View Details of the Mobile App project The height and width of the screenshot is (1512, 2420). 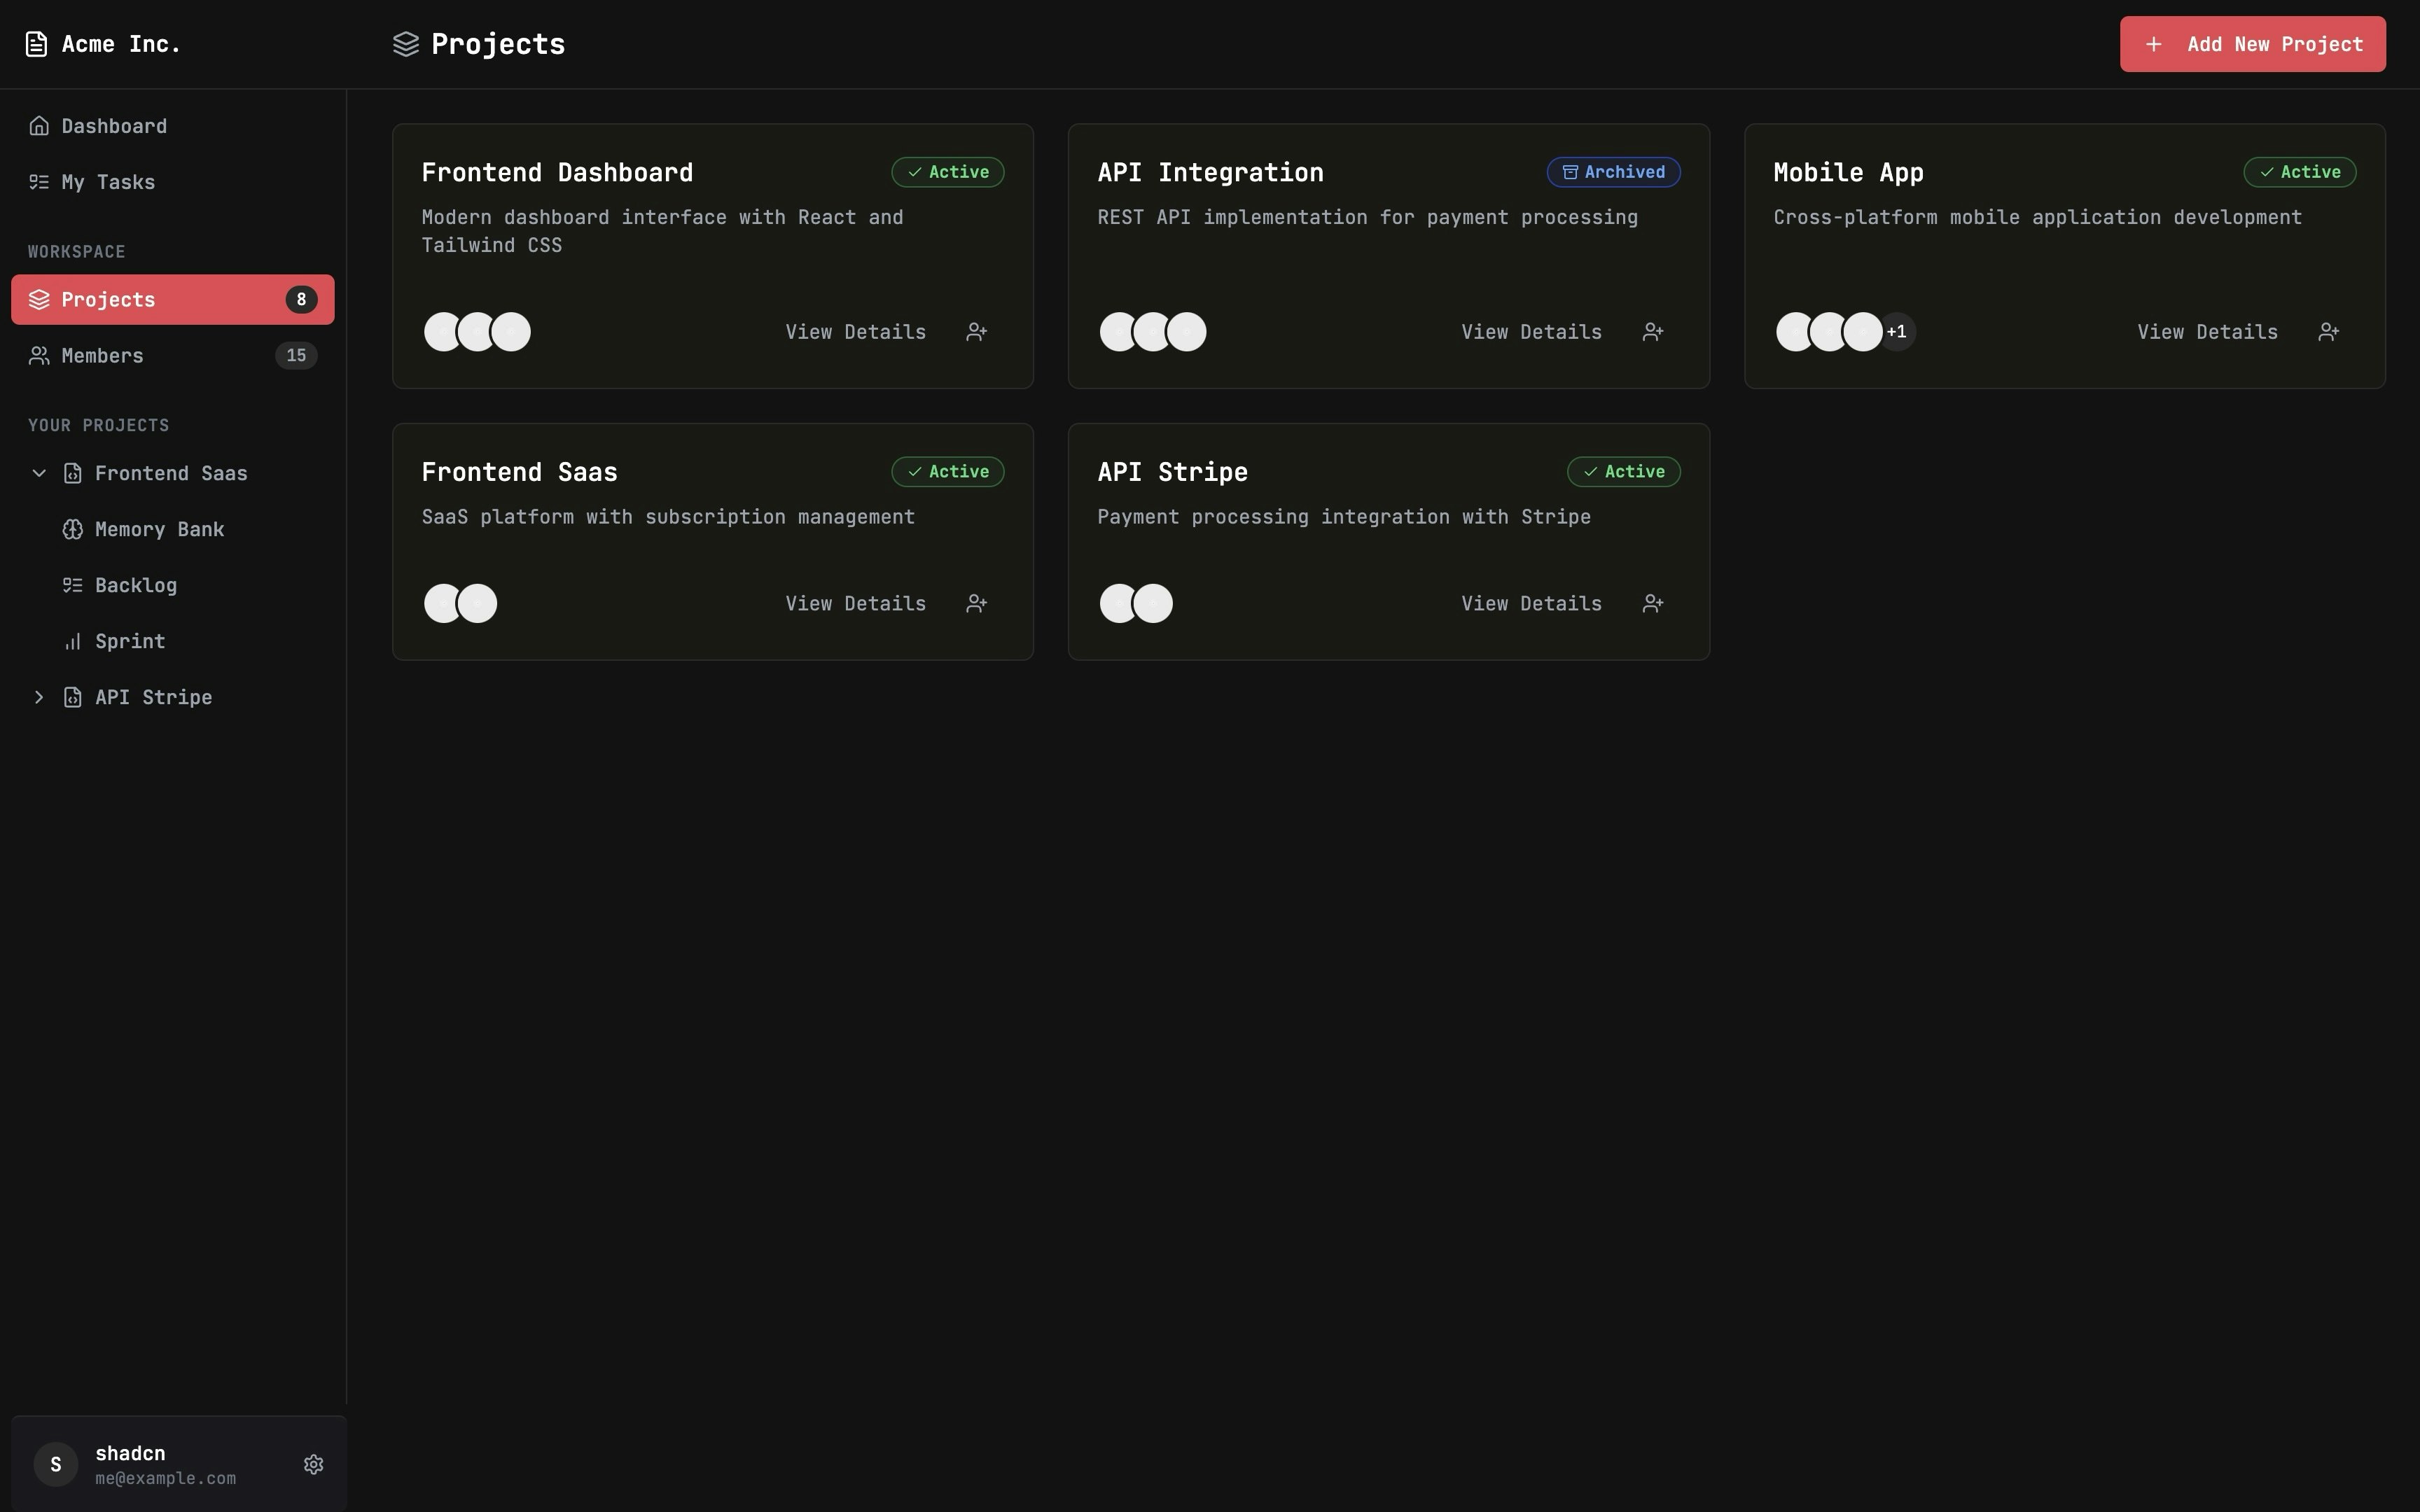2207,332
